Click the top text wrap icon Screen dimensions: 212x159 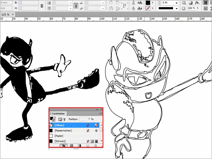[206, 3]
